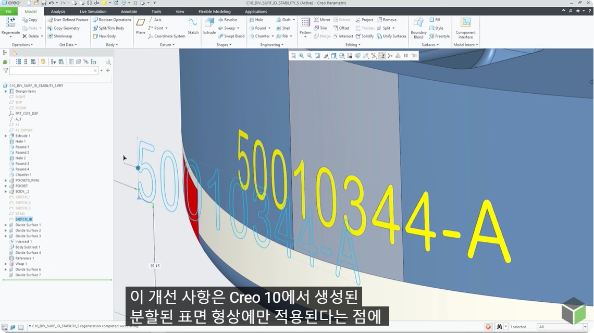Click Refit view icon in graphics toolbar
Viewport: 594px width, 333px height.
point(293,56)
